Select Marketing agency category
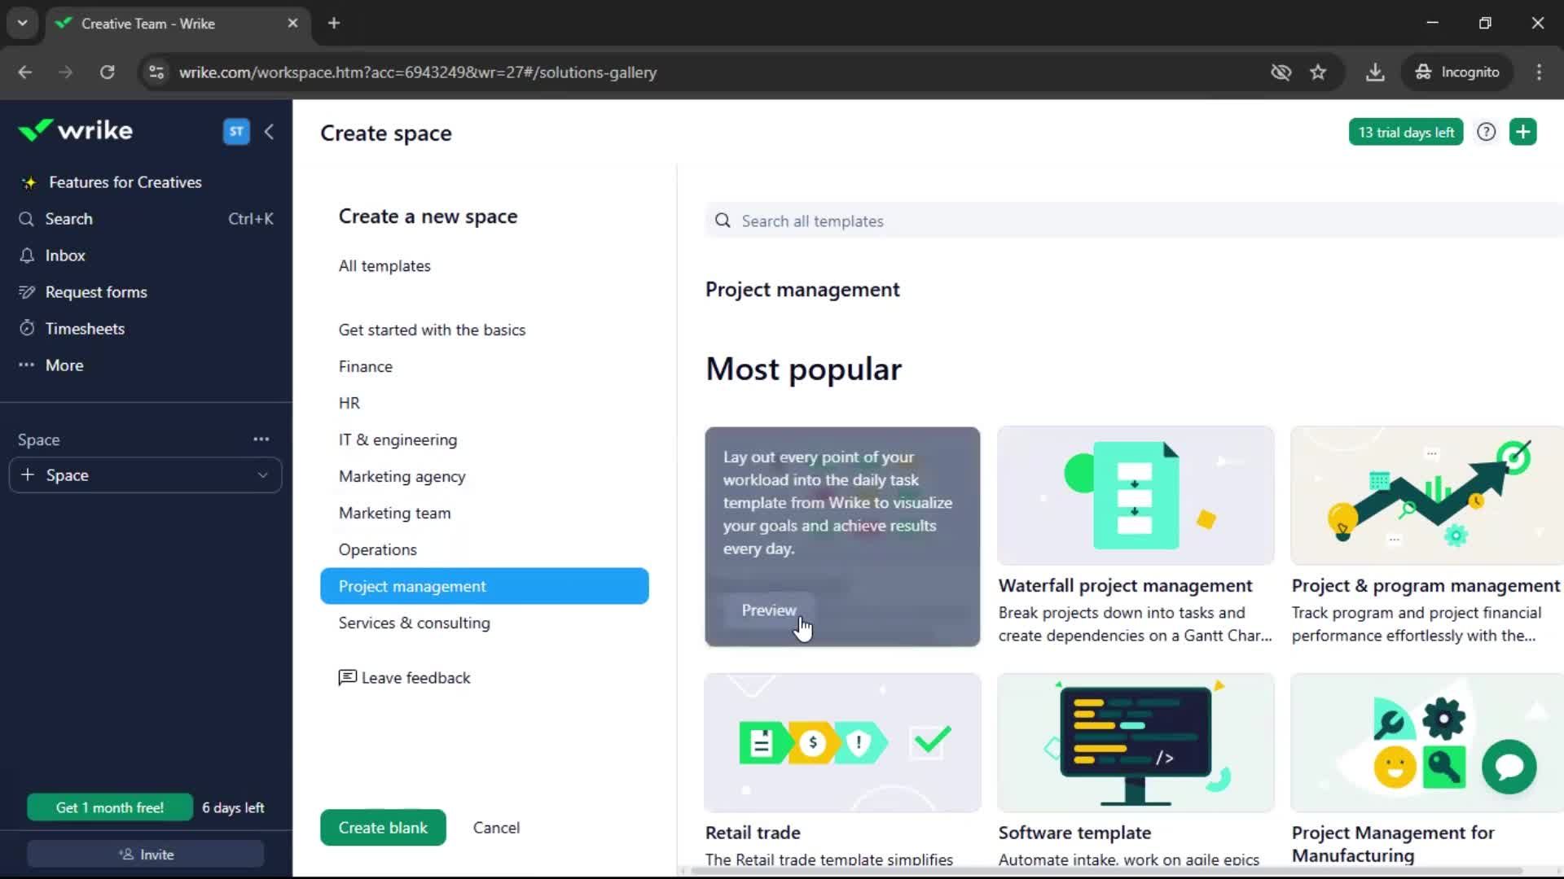Viewport: 1564px width, 879px height. click(x=402, y=476)
